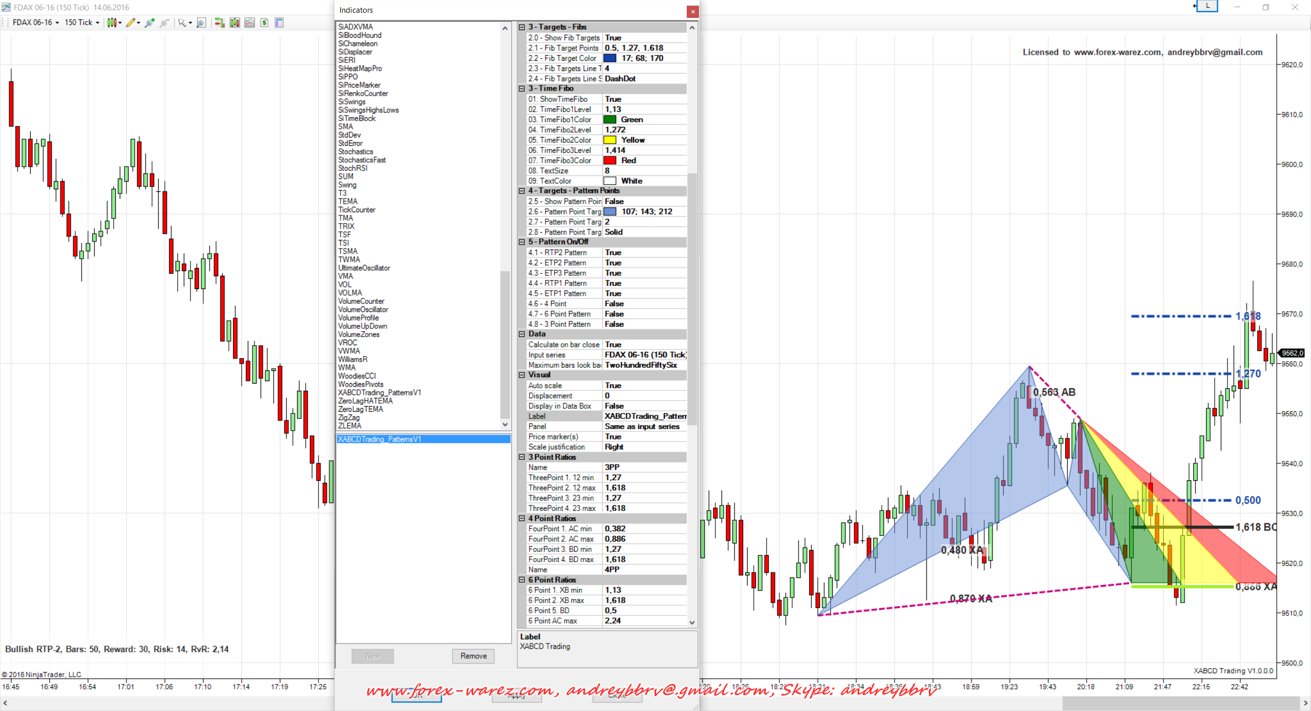Click the ShowTimeFibo True value field
The height and width of the screenshot is (711, 1311).
[x=644, y=99]
